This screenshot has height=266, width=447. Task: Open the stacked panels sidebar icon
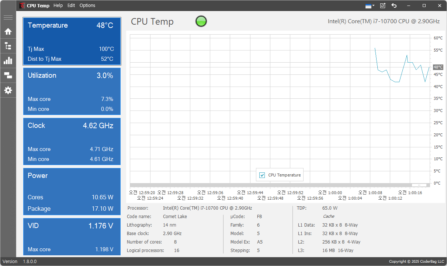pyautogui.click(x=8, y=76)
